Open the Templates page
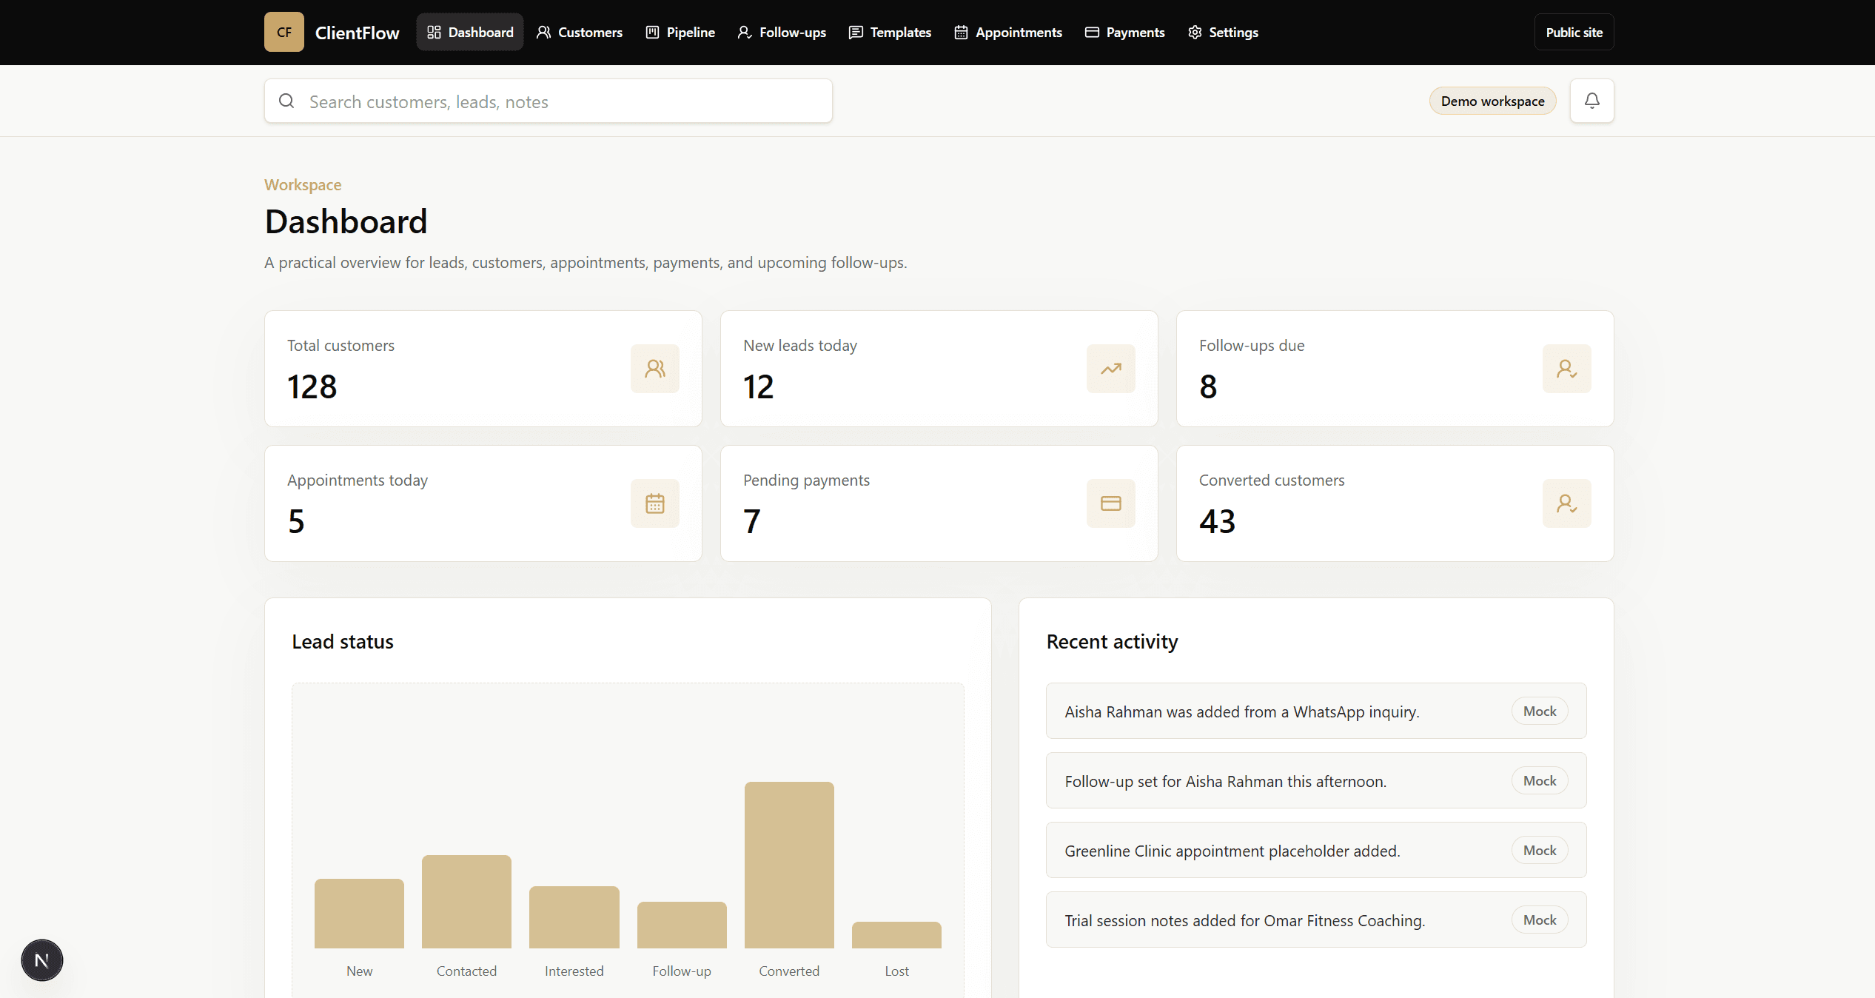Viewport: 1875px width, 998px height. pyautogui.click(x=890, y=32)
